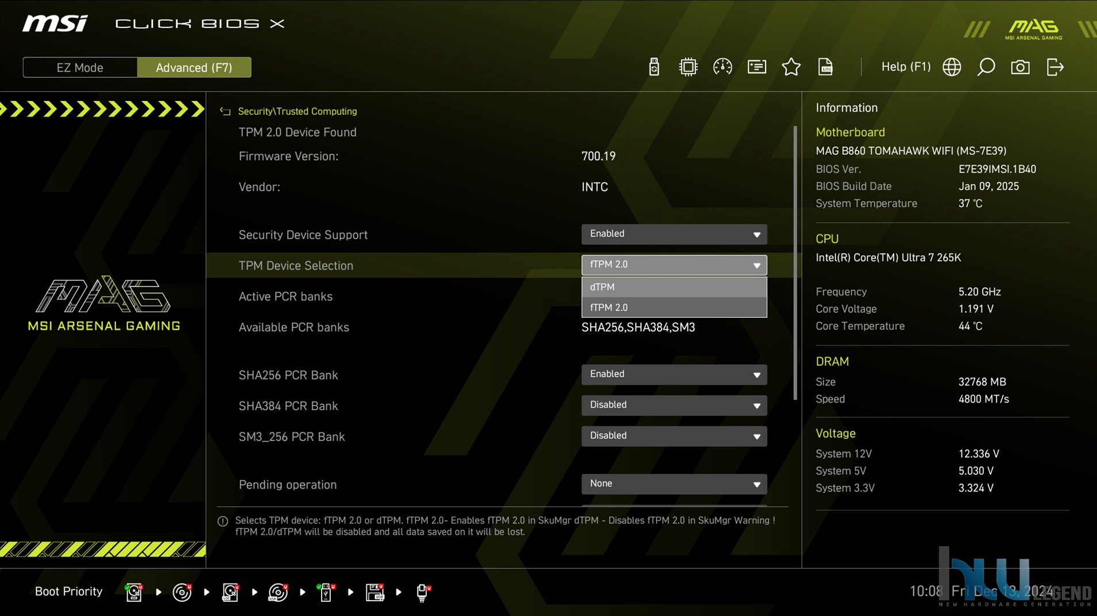
Task: Choose dTPM from the dropdown list
Action: [x=674, y=287]
